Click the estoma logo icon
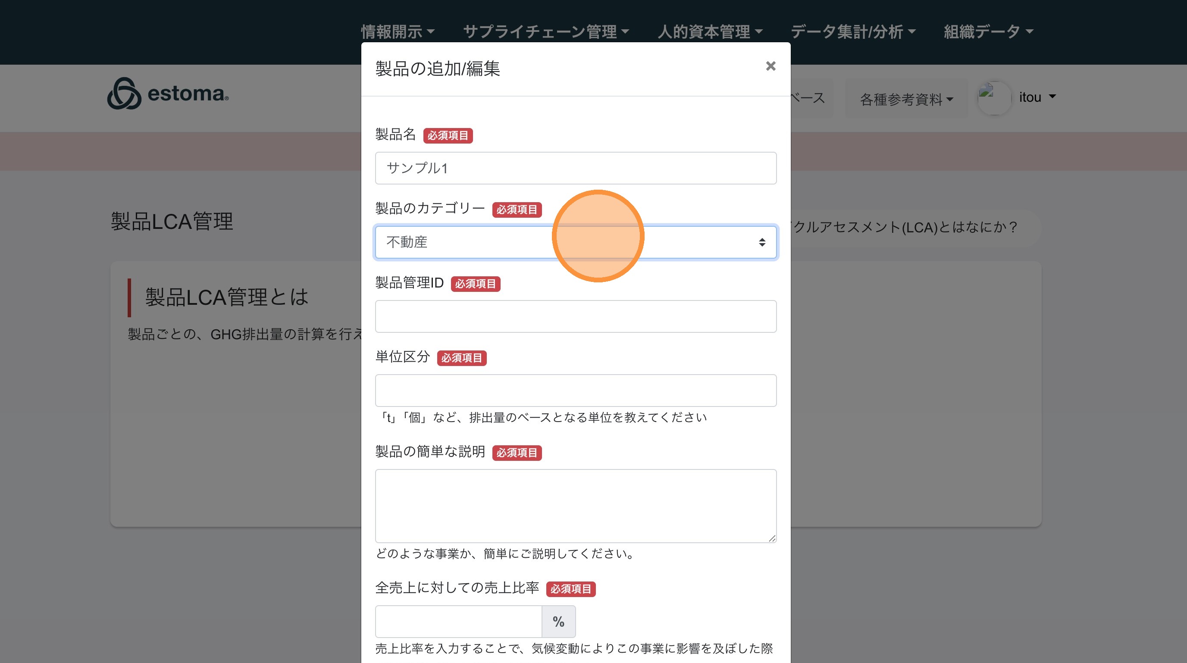 (124, 94)
